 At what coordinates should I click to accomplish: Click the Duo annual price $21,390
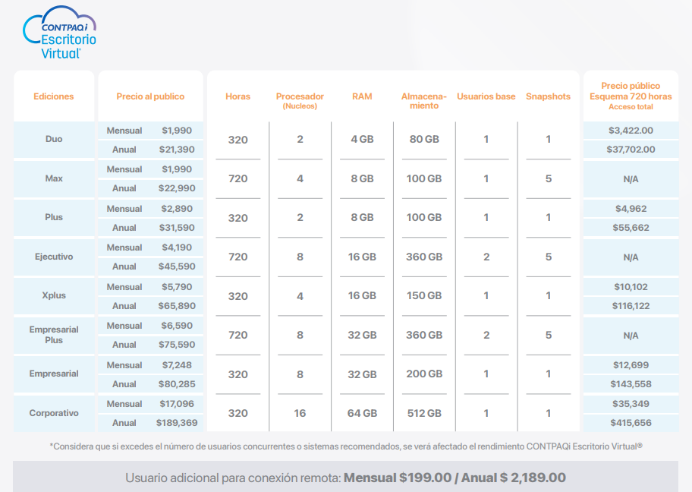(177, 150)
